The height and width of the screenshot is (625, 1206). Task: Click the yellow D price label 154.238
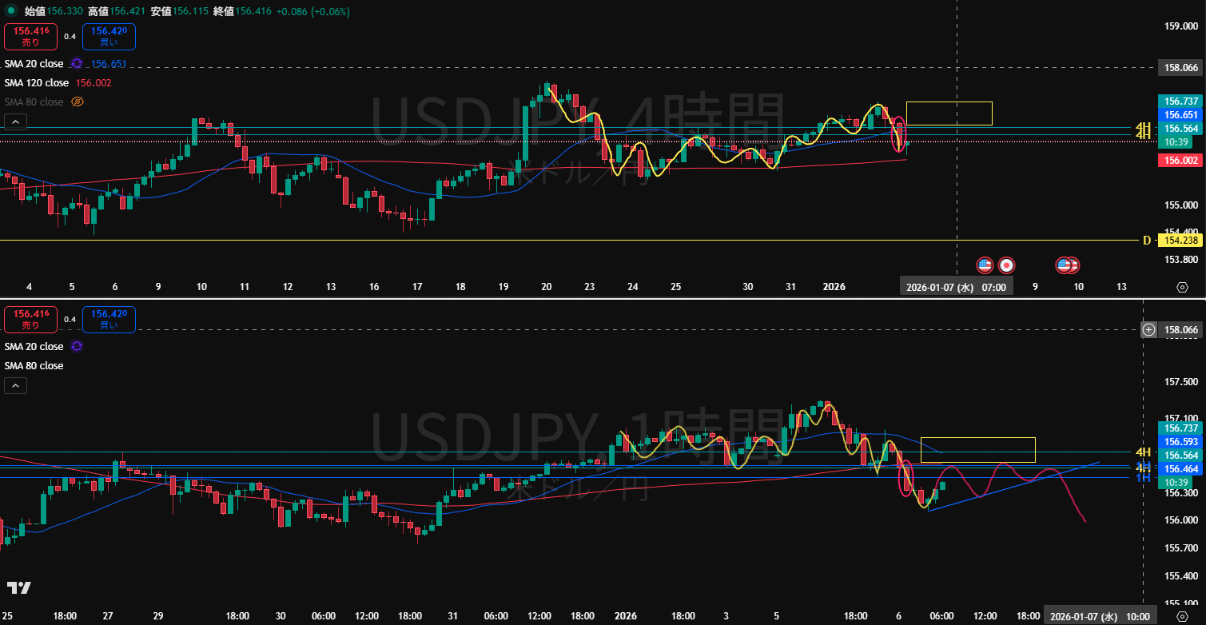(1179, 240)
